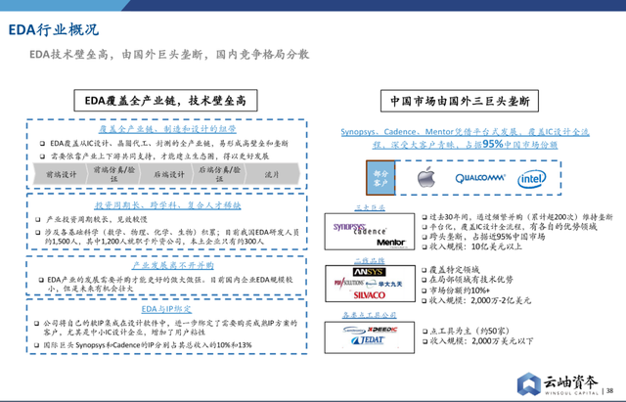626x402 pixels.
Task: Click the 华大九天 logo
Action: [390, 284]
